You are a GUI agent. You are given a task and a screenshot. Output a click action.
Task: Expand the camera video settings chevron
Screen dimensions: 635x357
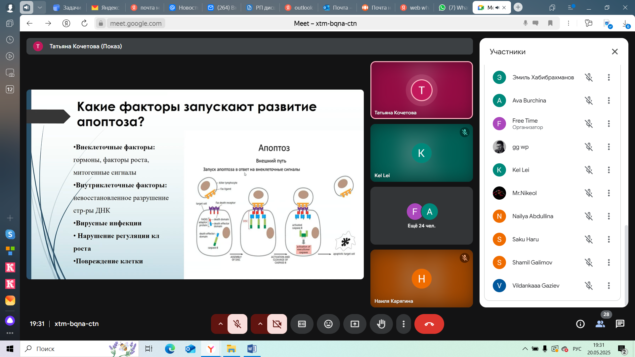[260, 324]
